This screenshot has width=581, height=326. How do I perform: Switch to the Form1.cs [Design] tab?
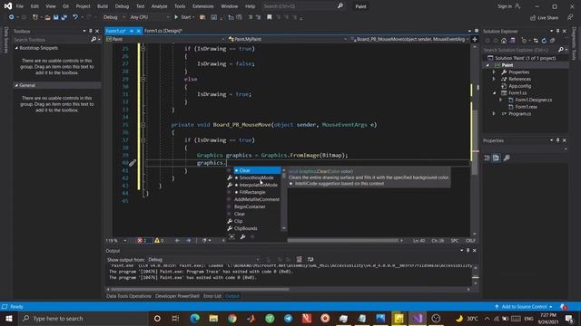(162, 31)
